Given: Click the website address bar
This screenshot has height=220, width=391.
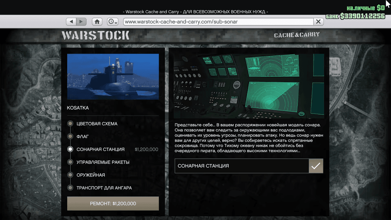Looking at the screenshot, I should point(218,22).
